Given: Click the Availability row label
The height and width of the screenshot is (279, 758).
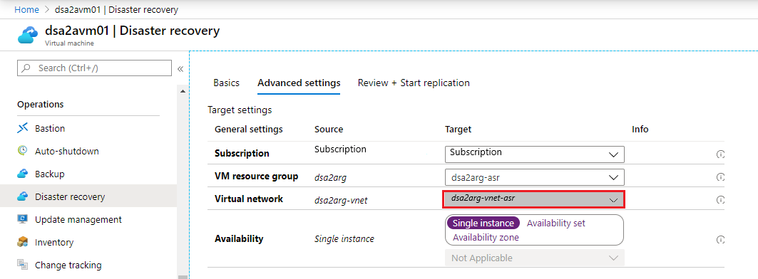Looking at the screenshot, I should click(x=239, y=238).
